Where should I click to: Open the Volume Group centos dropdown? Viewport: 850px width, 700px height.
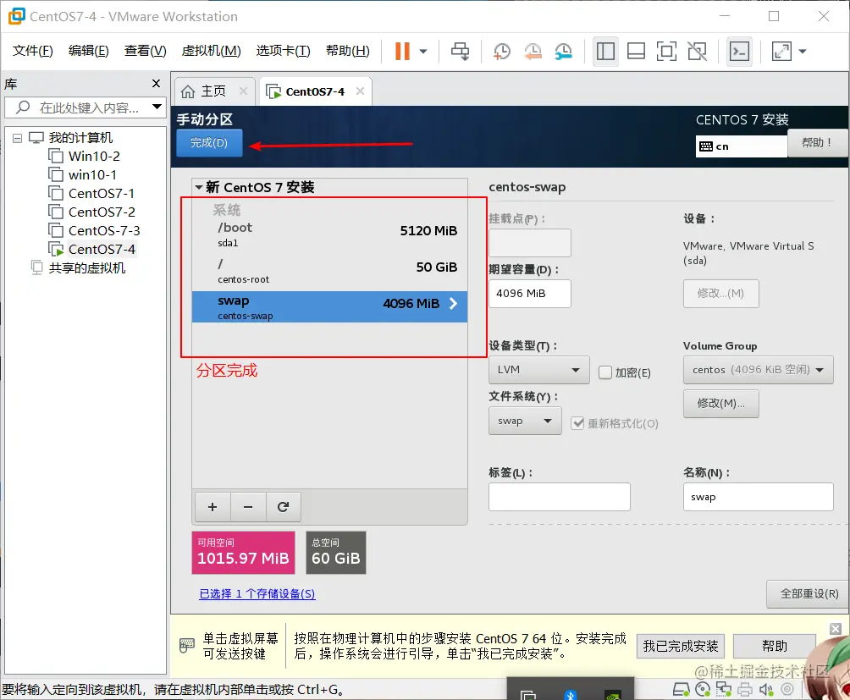(x=758, y=370)
